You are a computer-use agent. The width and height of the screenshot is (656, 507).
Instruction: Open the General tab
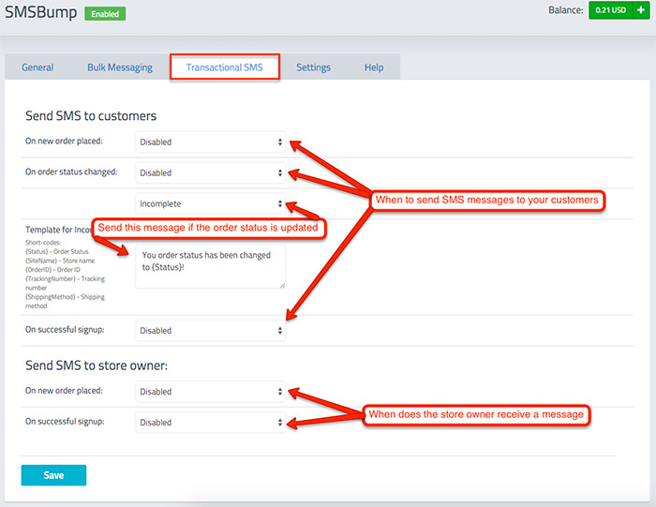pos(37,67)
